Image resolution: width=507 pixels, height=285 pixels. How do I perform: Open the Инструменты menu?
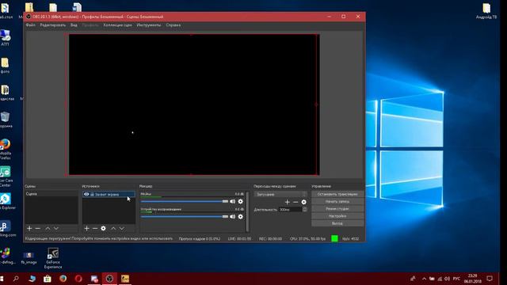pos(149,25)
